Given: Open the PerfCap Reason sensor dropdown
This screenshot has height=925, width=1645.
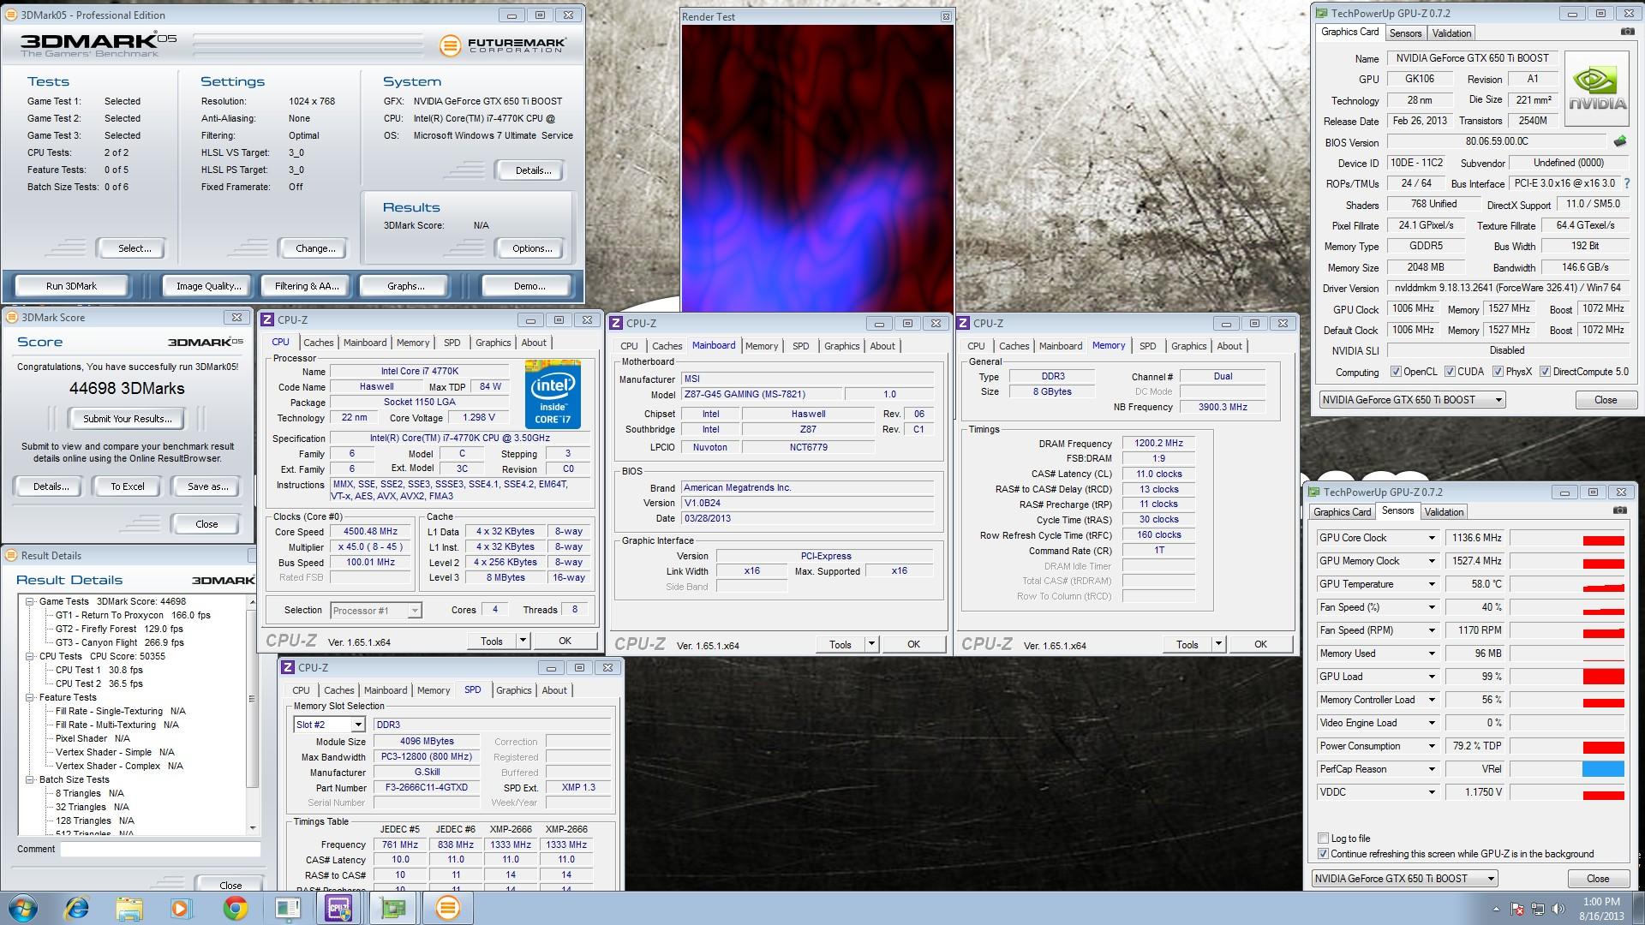Looking at the screenshot, I should [1431, 769].
